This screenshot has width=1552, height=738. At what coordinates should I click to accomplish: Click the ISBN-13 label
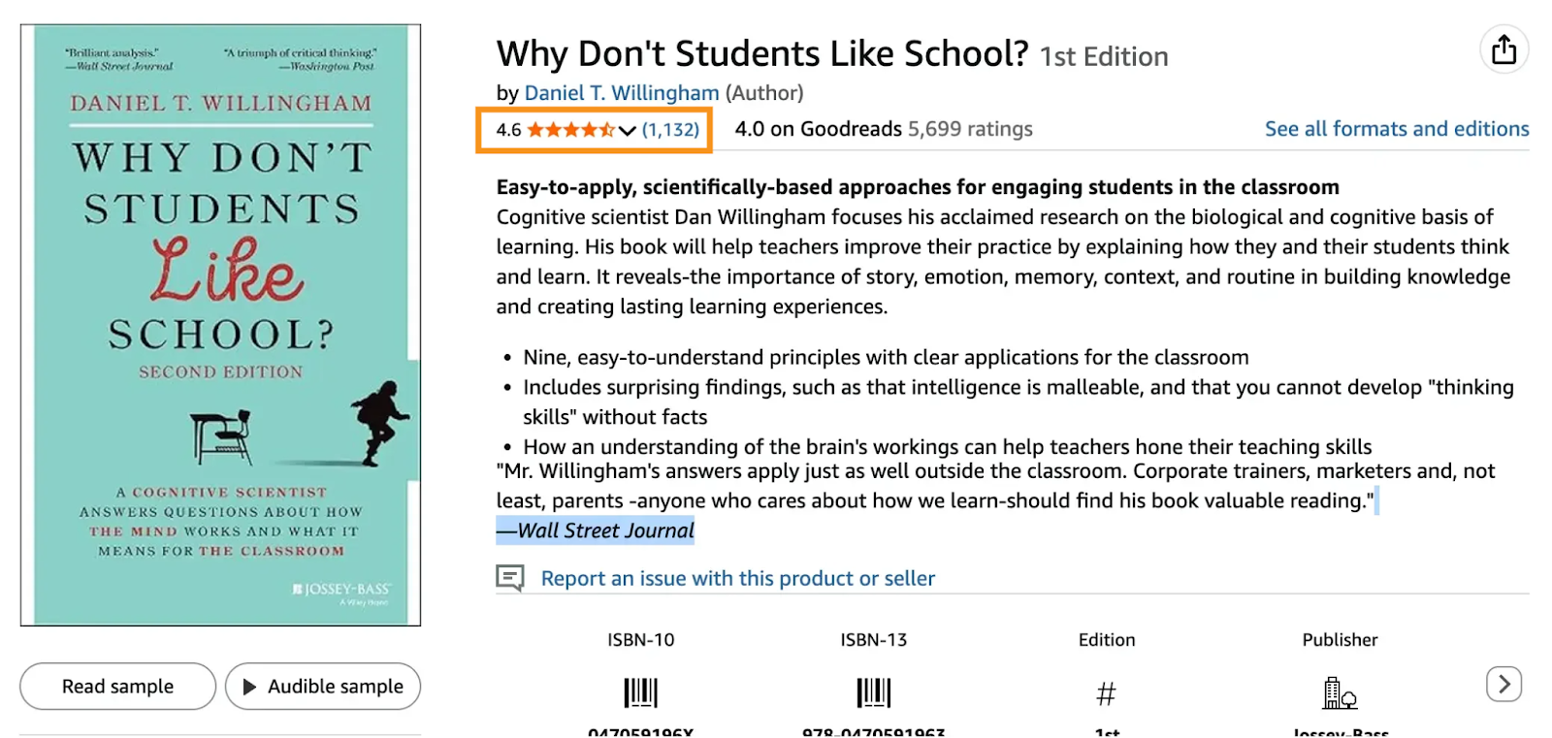pyautogui.click(x=874, y=640)
